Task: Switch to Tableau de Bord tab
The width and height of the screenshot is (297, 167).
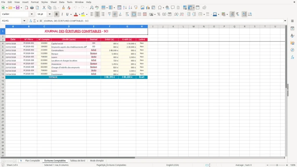Action: point(77,161)
